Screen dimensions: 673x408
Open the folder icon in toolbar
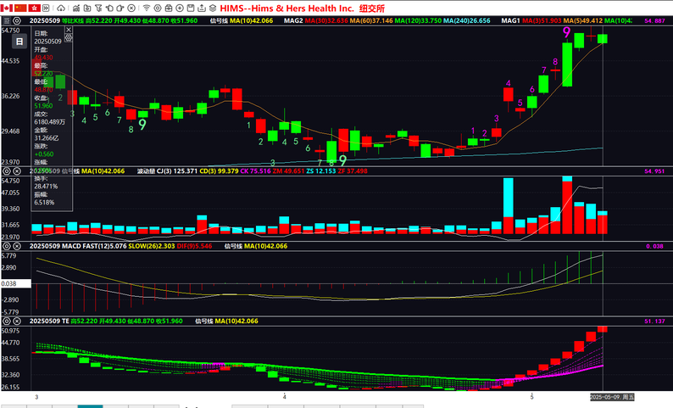[87, 8]
